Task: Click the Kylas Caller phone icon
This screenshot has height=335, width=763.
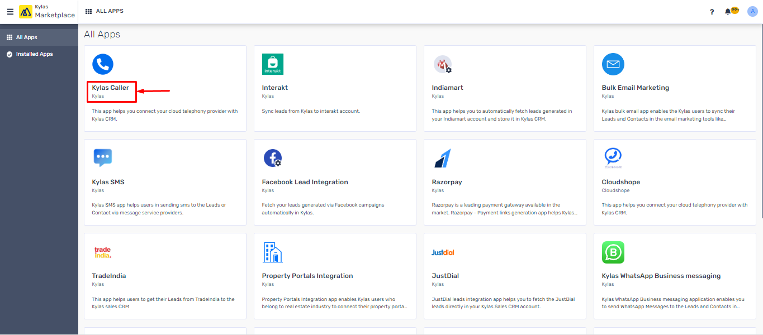Action: coord(103,64)
